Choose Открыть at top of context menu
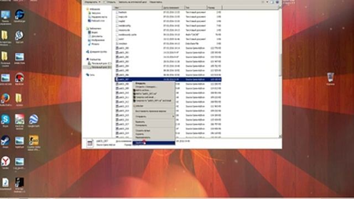This screenshot has height=199, width=354. [154, 83]
